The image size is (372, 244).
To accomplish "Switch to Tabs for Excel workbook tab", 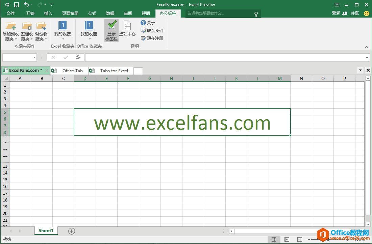I will coord(111,71).
